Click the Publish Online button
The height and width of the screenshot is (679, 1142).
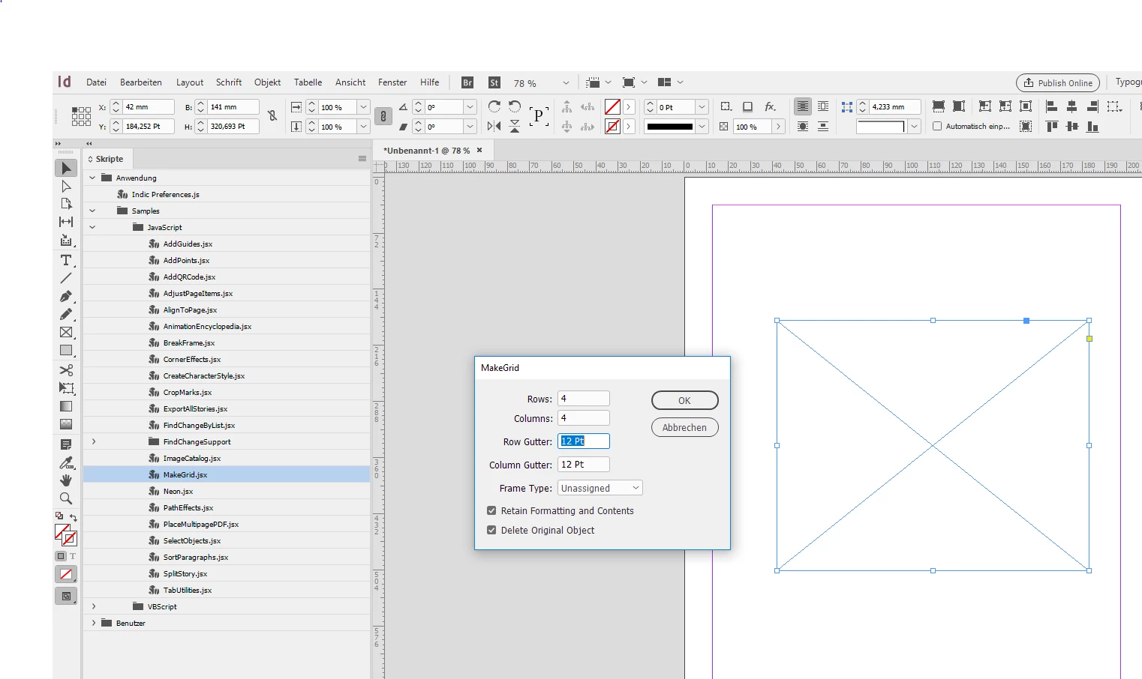(x=1058, y=83)
